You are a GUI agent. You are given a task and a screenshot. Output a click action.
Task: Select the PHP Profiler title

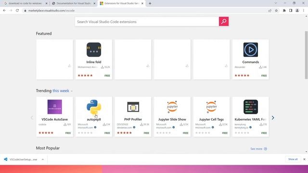133,119
